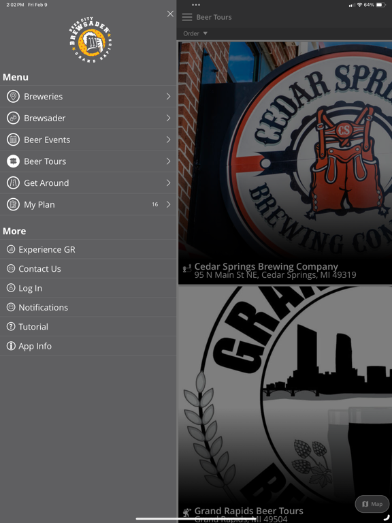Expand the Get Around row chevron
Screen dimensions: 392x523
tap(168, 183)
